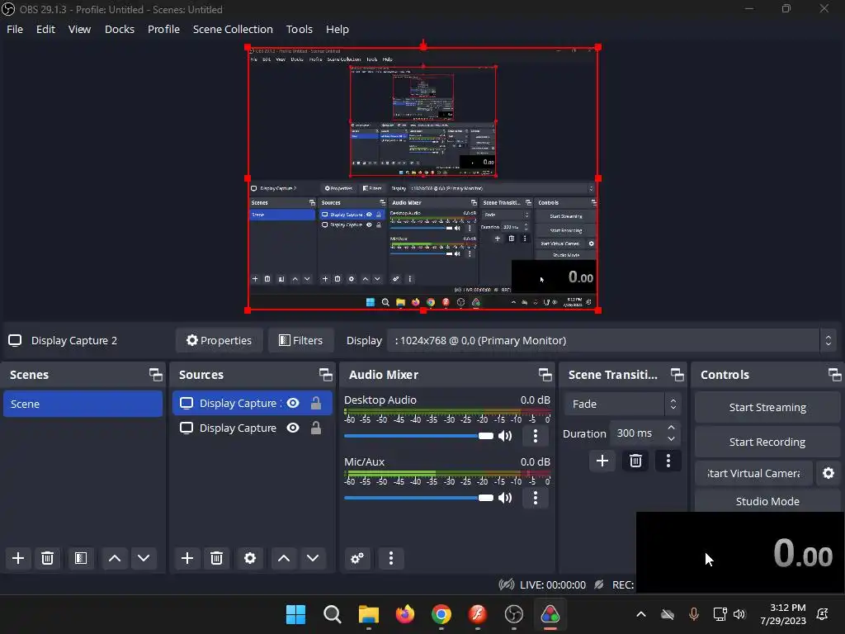
Task: Click Start Recording
Action: (x=767, y=442)
